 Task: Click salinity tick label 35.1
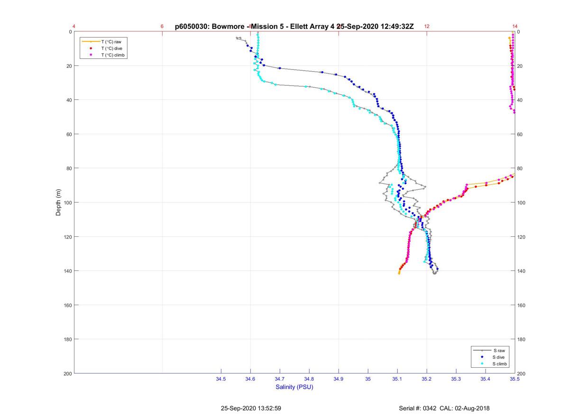pos(397,379)
